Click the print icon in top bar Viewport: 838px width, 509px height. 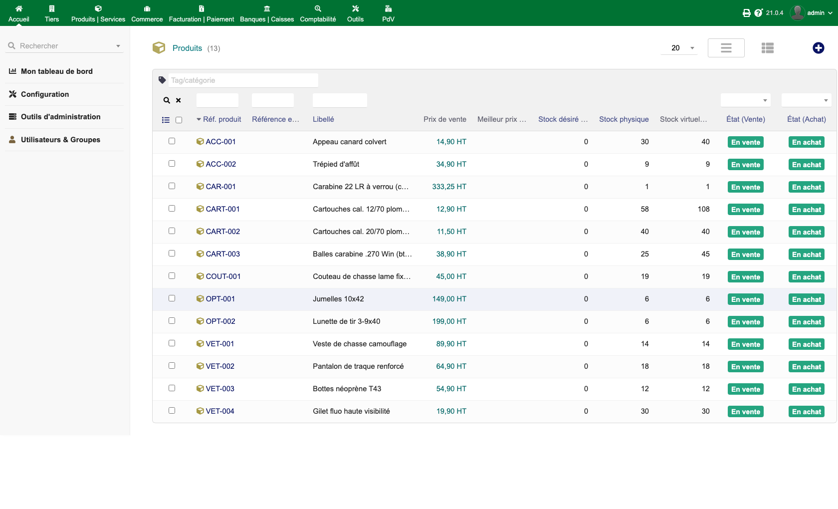pos(746,13)
